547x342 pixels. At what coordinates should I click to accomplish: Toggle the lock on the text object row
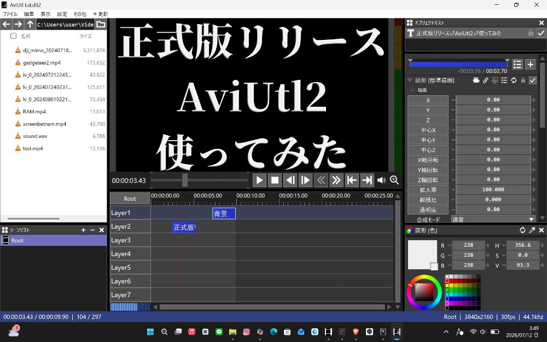pos(531,33)
